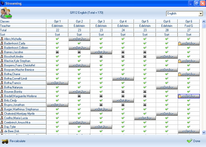Click the grey cross under Opt 3 for Bisschoff, Andre
Image resolution: width=206 pixels, height=147 pixels.
pyautogui.click(x=101, y=56)
